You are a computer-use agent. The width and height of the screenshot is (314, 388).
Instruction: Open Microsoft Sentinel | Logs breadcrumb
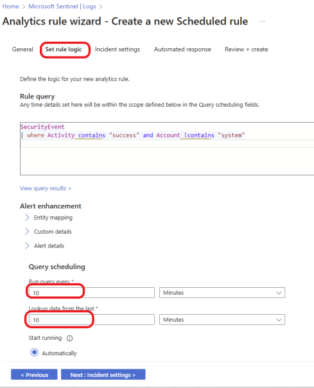62,6
